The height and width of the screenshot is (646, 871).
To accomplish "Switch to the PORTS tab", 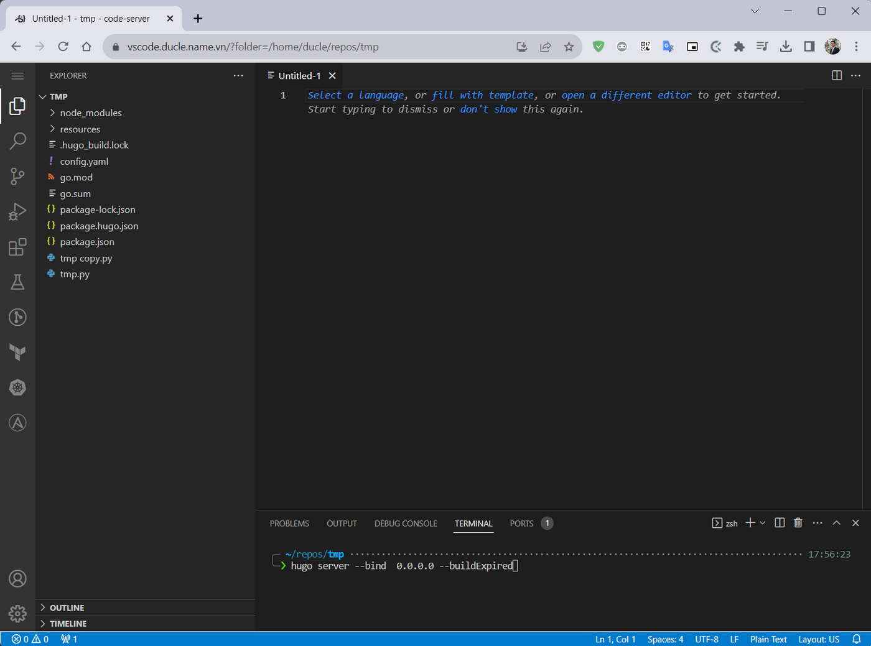I will click(x=521, y=524).
